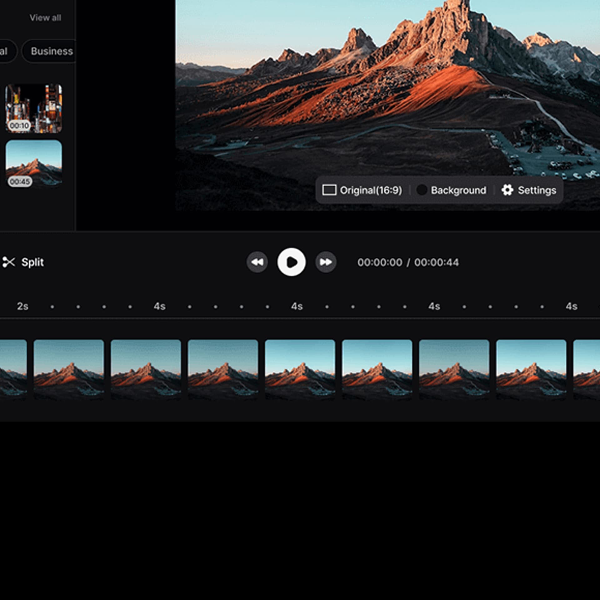Open Settings via the gear icon
This screenshot has height=600, width=600.
click(529, 190)
